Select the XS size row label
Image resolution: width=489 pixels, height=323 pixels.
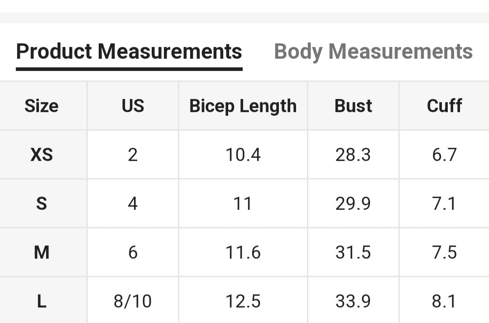42,154
